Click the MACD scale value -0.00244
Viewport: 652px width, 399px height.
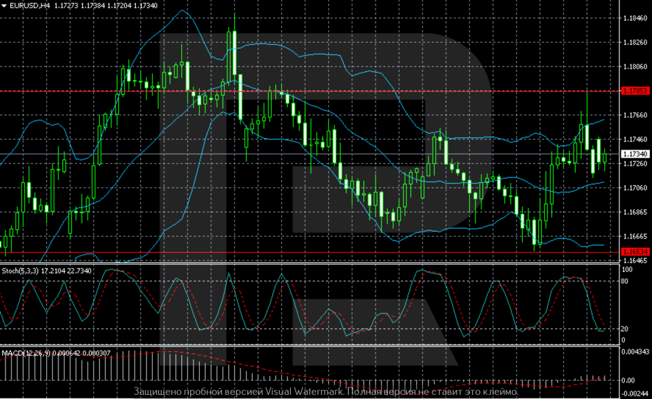634,394
